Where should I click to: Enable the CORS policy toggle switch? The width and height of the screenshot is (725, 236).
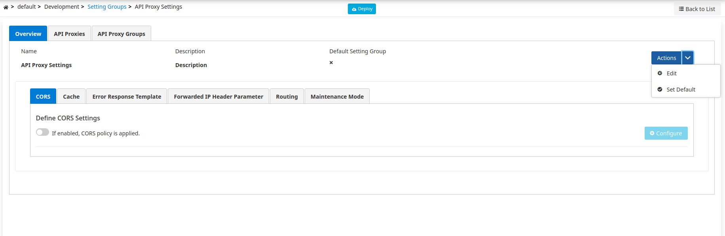tap(42, 132)
